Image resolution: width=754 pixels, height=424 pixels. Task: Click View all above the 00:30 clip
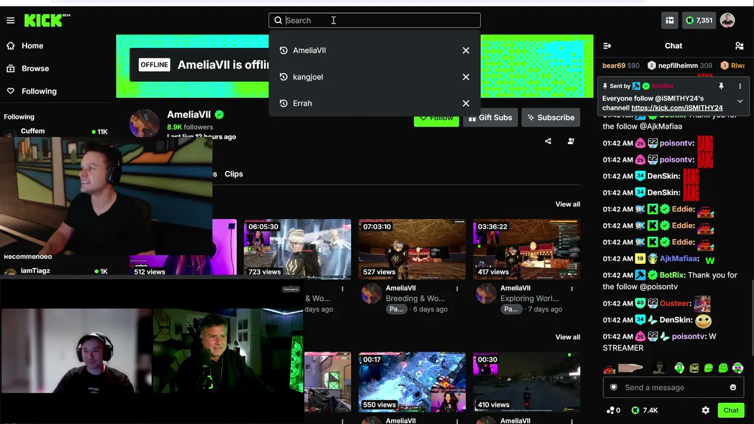tap(568, 337)
